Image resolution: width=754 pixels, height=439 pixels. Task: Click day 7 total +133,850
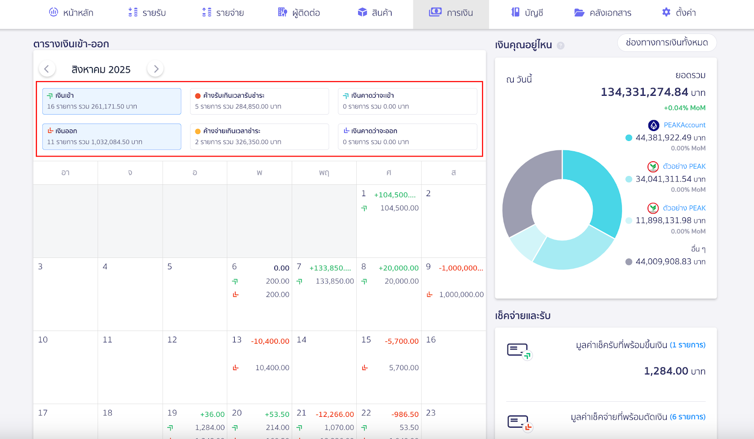tap(330, 268)
